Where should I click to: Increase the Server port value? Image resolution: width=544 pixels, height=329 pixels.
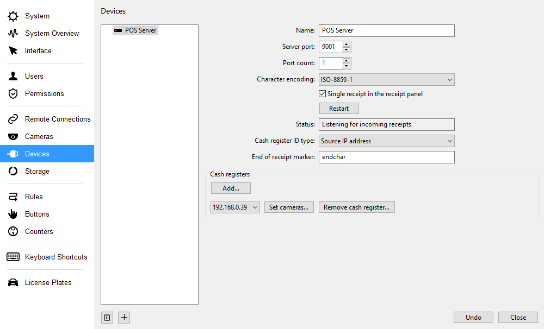(347, 44)
